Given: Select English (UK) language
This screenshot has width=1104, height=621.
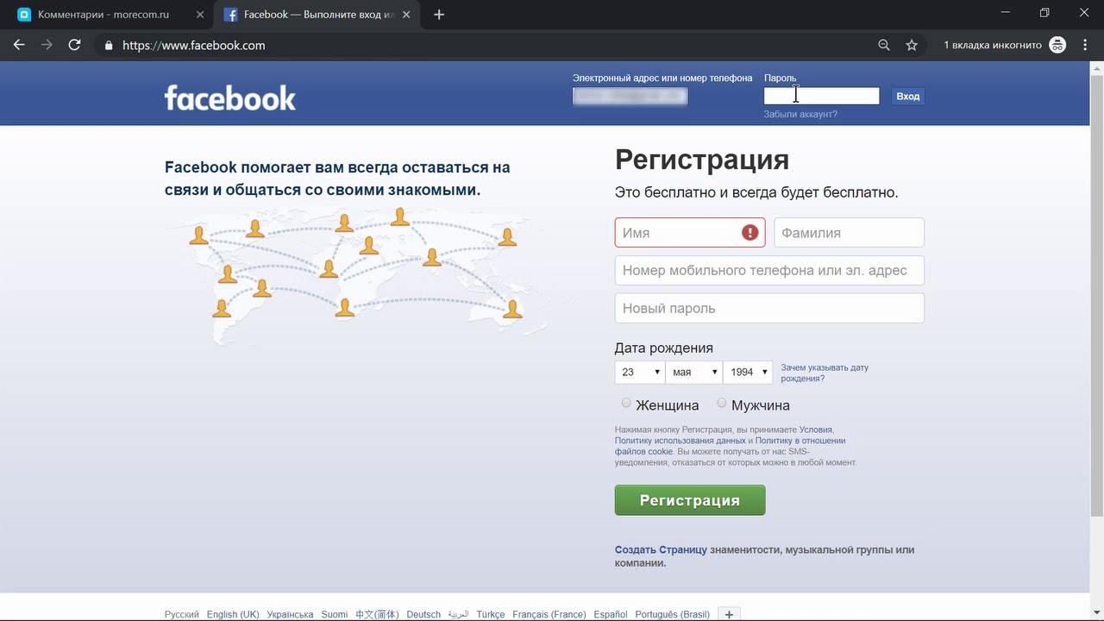Looking at the screenshot, I should pyautogui.click(x=233, y=614).
